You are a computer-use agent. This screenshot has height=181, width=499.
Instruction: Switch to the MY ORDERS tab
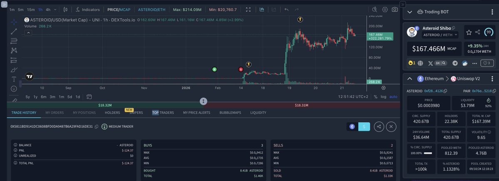(x=55, y=113)
